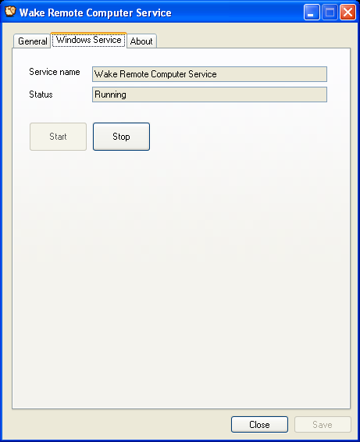Click the Status field showing Running

(x=209, y=94)
